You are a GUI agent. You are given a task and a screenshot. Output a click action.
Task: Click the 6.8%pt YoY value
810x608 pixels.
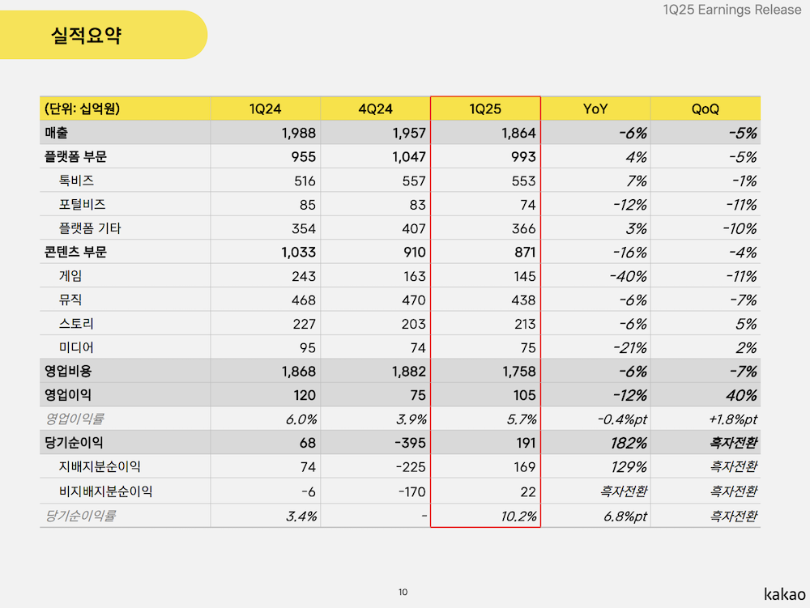[625, 517]
